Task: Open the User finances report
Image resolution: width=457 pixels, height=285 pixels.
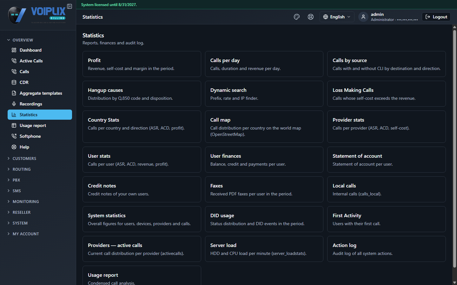Action: tap(264, 160)
